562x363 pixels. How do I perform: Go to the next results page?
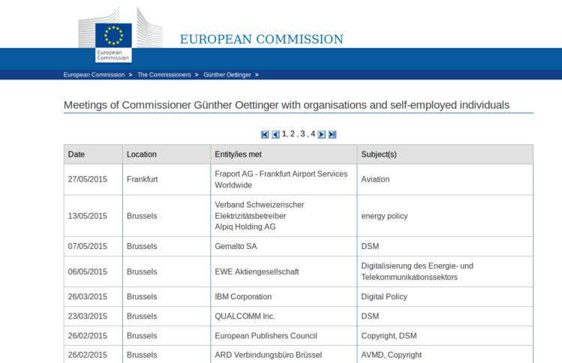tap(321, 134)
